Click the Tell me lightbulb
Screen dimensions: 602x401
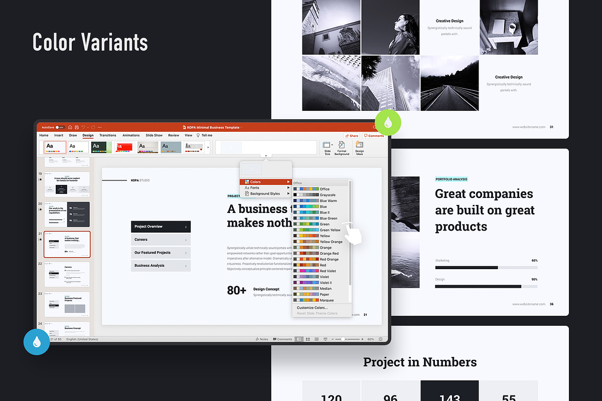pyautogui.click(x=198, y=135)
